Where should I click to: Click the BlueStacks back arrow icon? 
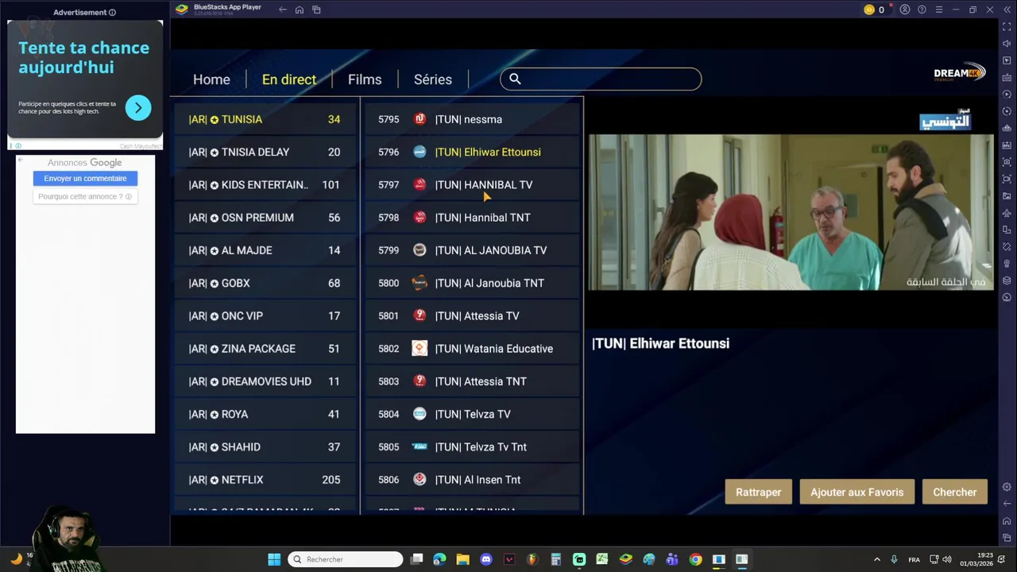pos(282,10)
